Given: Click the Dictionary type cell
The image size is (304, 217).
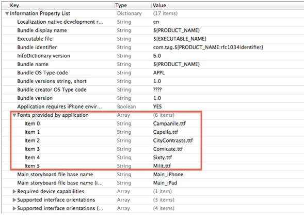Looking at the screenshot, I should (x=130, y=13).
